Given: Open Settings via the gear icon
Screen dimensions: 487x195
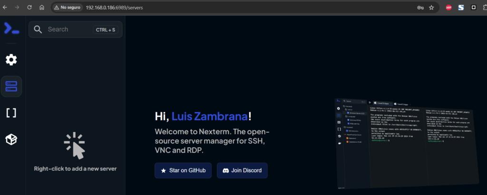Looking at the screenshot, I should pyautogui.click(x=11, y=60).
